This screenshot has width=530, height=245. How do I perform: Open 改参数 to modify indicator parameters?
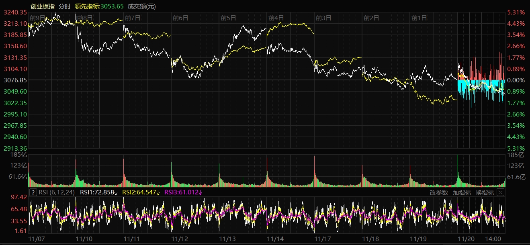tap(439, 192)
